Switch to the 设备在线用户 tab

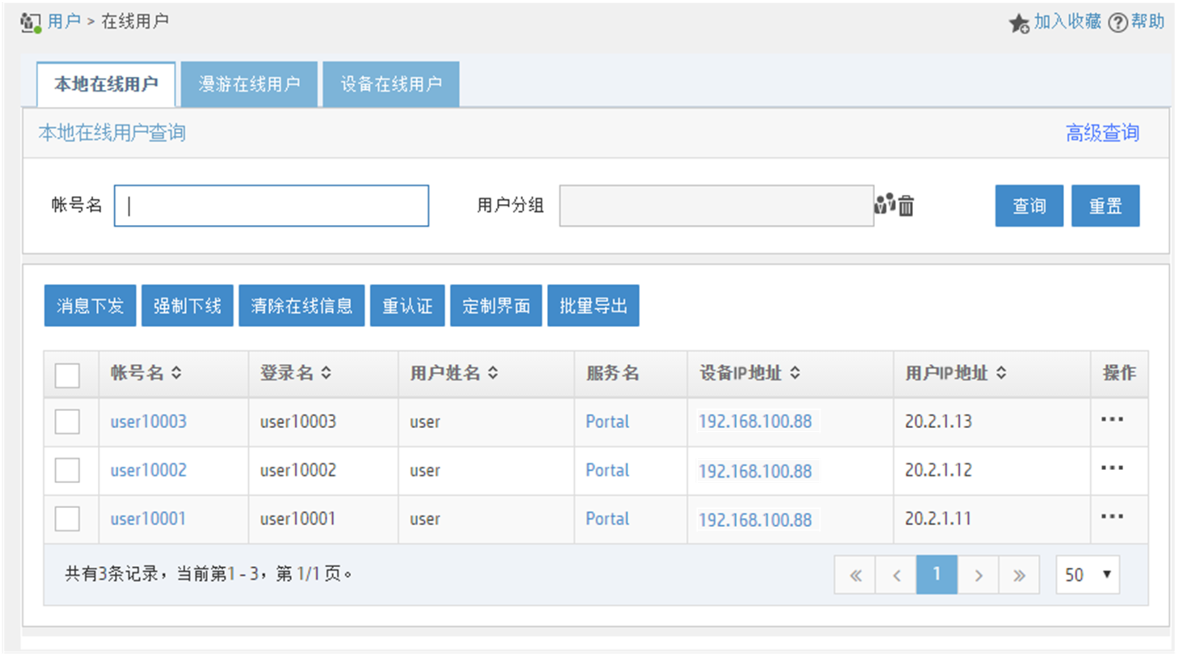pyautogui.click(x=391, y=84)
